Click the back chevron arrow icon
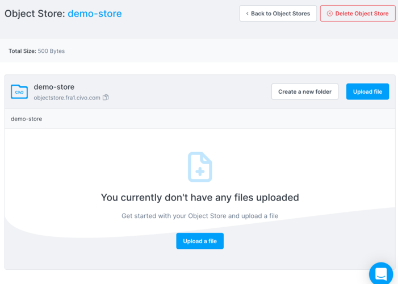398x284 pixels. pyautogui.click(x=247, y=14)
